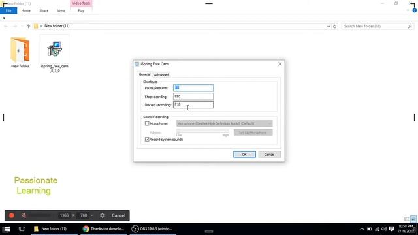Image resolution: width=418 pixels, height=235 pixels.
Task: Open the Share ribbon tab
Action: click(x=44, y=10)
